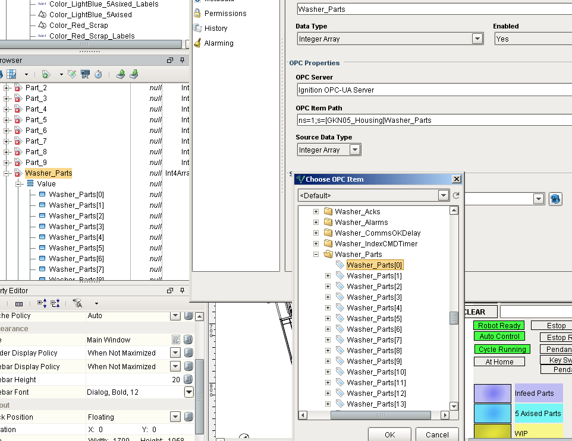Image resolution: width=572 pixels, height=441 pixels.
Task: Click inside the OPC Item Path field
Action: 416,120
